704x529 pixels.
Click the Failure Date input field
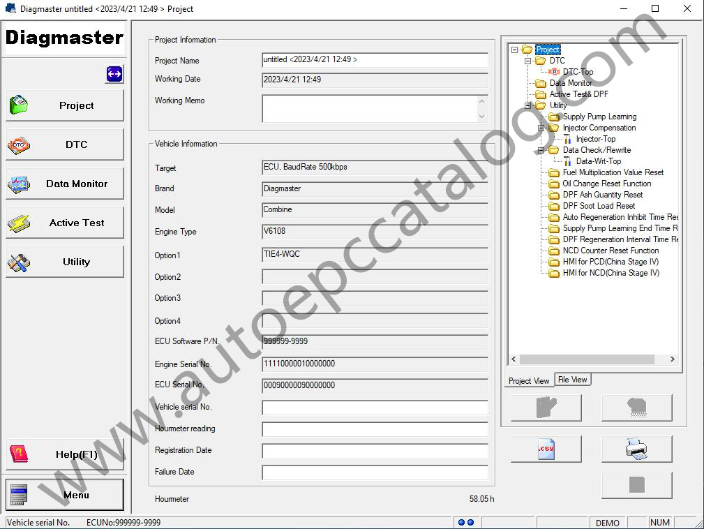375,472
